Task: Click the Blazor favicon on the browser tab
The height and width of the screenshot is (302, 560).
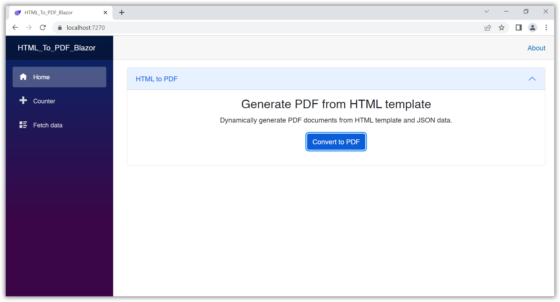Action: click(x=17, y=12)
